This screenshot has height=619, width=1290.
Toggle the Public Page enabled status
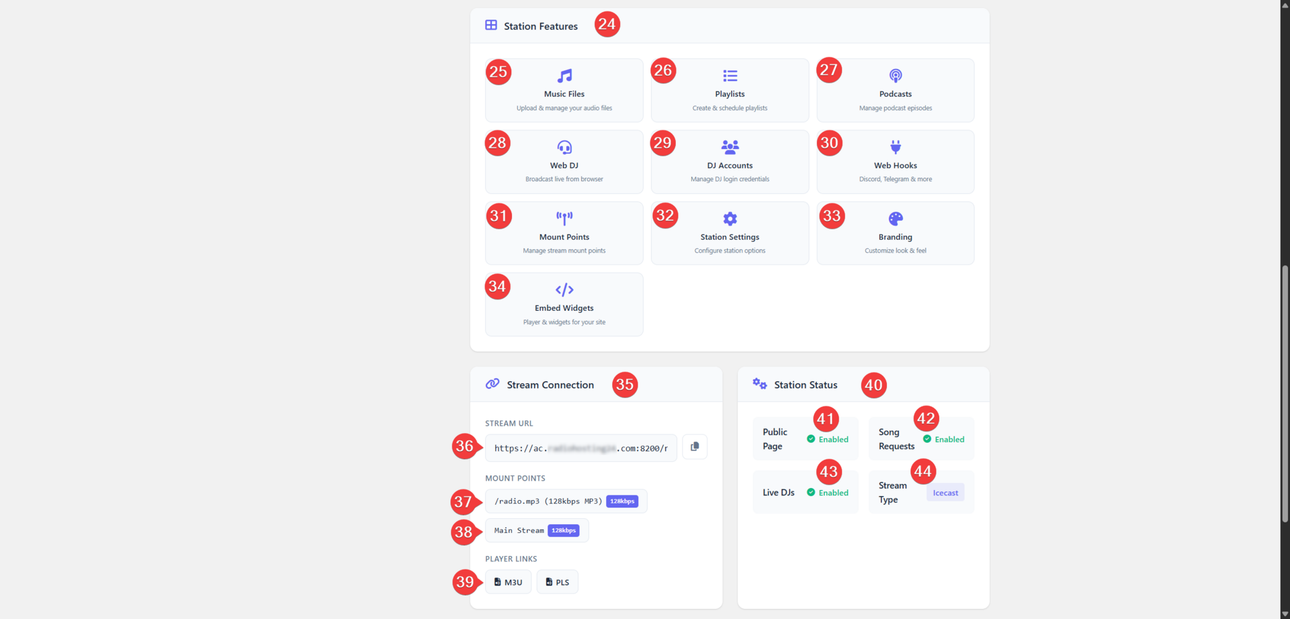coord(832,439)
